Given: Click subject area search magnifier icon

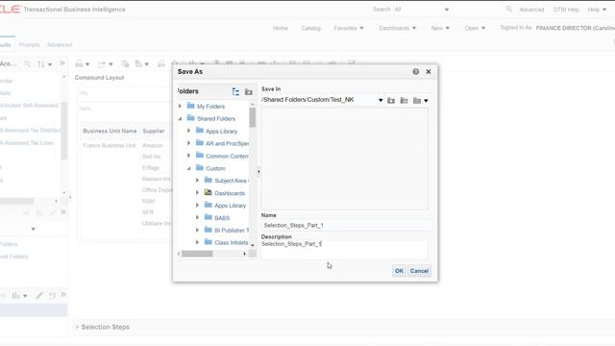Looking at the screenshot, I should (x=27, y=64).
